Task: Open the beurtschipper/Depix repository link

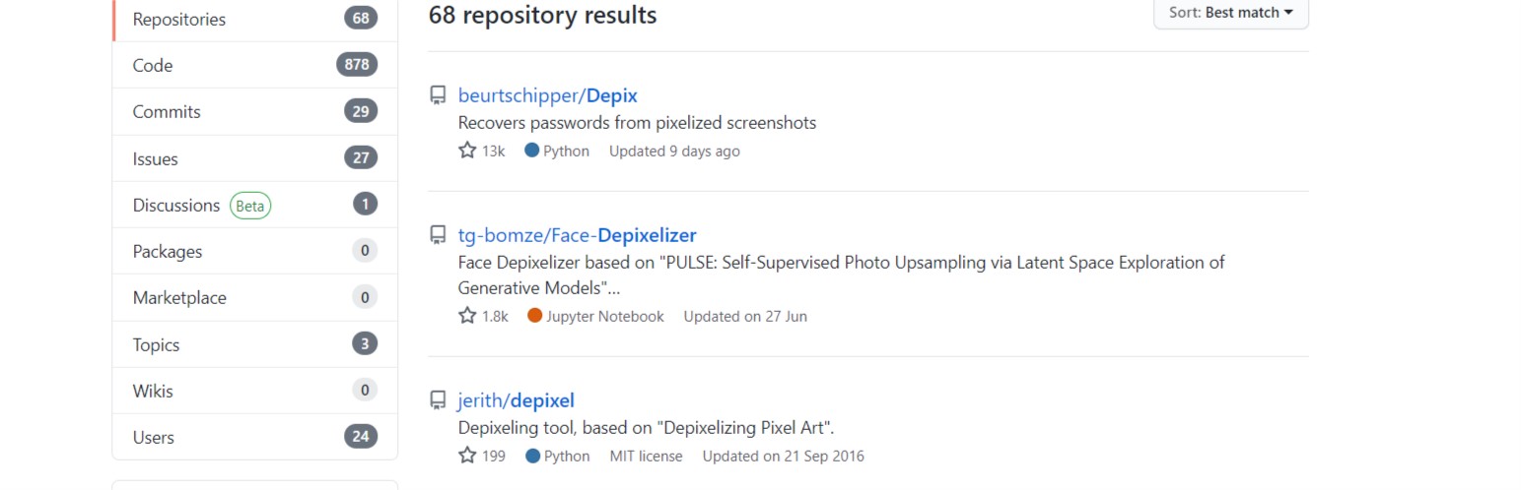Action: (x=547, y=95)
